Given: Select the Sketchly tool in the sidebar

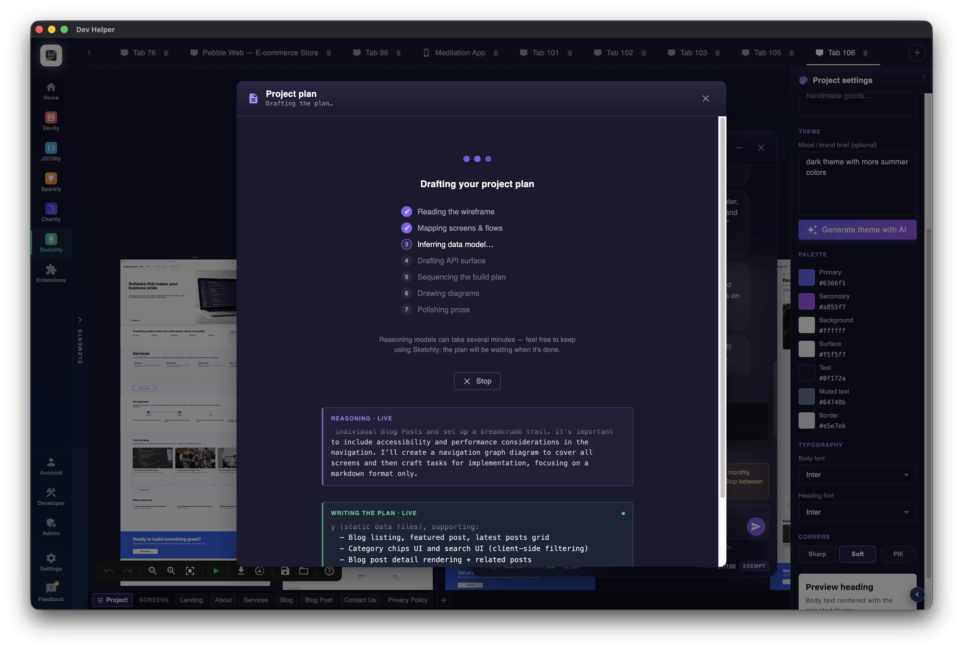Looking at the screenshot, I should [51, 243].
